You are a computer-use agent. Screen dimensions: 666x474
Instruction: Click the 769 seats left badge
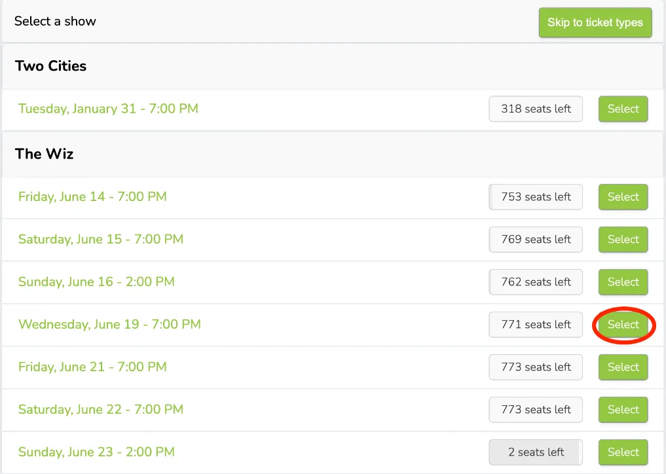(536, 239)
